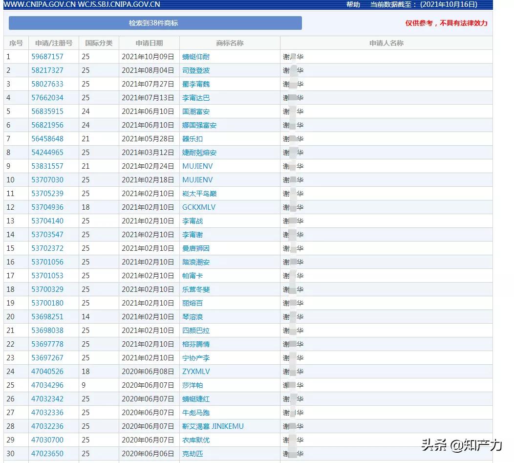Click registration number 59687157

point(47,56)
